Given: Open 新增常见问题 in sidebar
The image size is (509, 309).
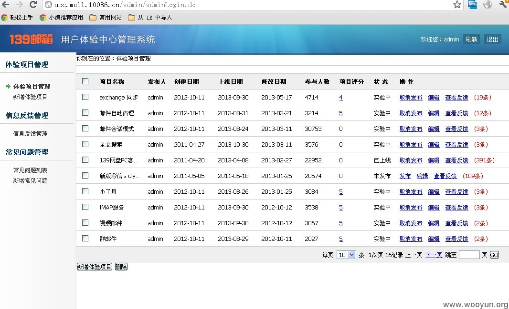Looking at the screenshot, I should pyautogui.click(x=30, y=181).
